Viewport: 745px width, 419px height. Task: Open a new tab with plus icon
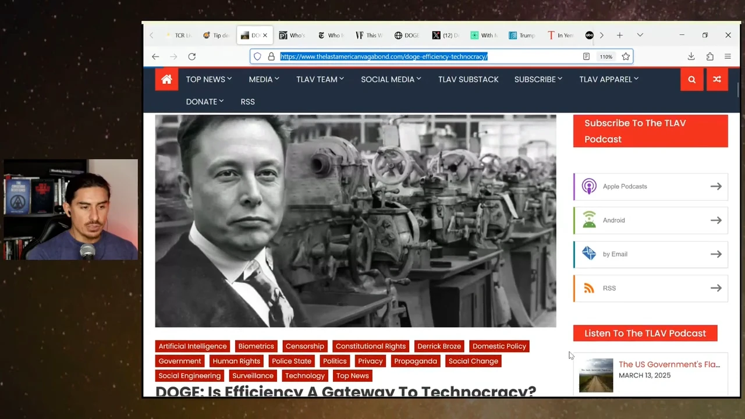pos(620,35)
